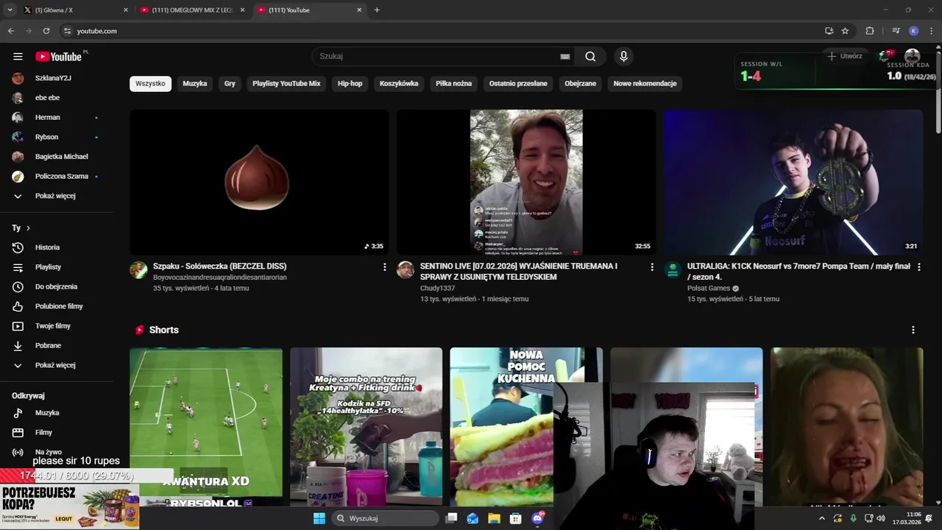Screen dimensions: 942x530
Task: Select the Playlisty YouTube Mix chip
Action: (x=286, y=84)
